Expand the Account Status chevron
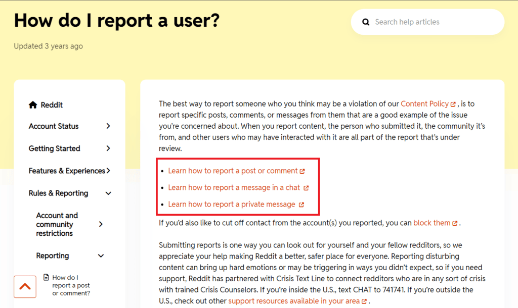The width and height of the screenshot is (518, 308). [x=108, y=126]
